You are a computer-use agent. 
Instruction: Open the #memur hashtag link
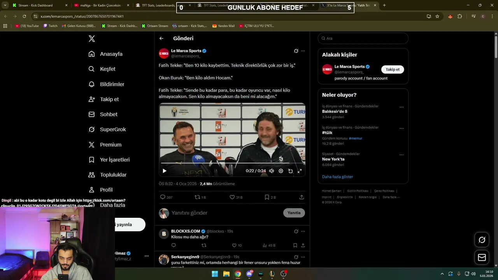coord(355,138)
